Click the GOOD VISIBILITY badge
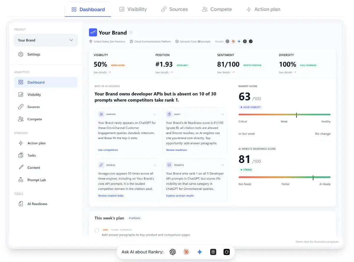This screenshot has width=354, height=262. (250, 107)
